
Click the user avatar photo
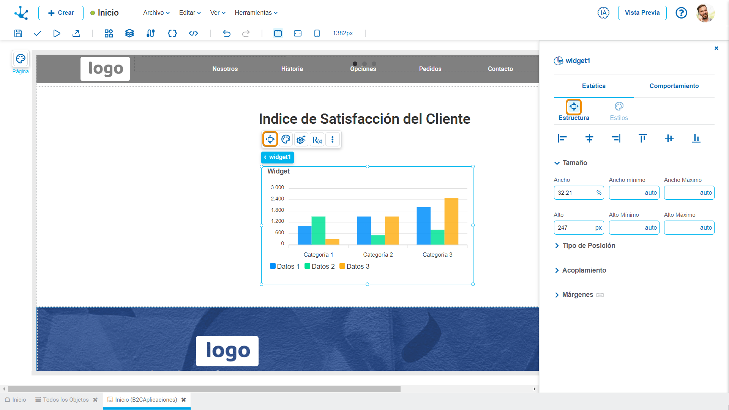pos(705,13)
